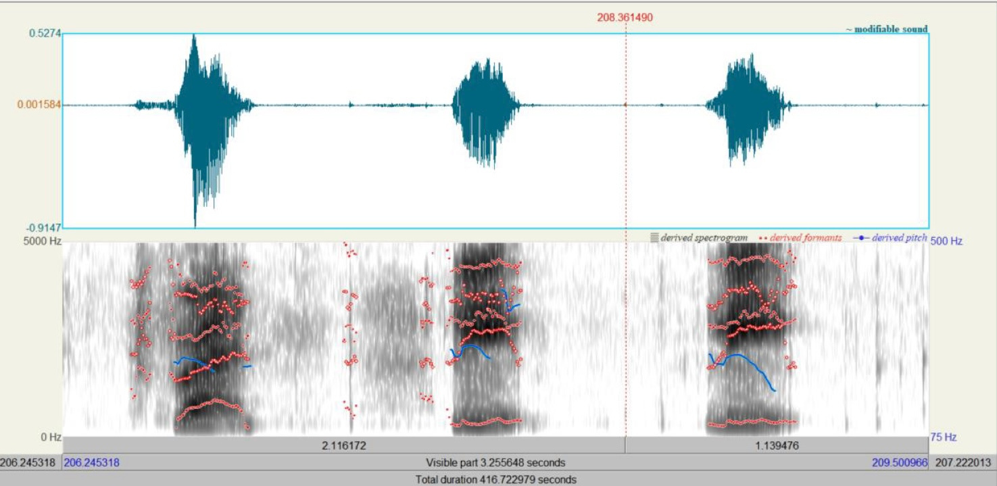Click the "modifiable sound" label
The image size is (997, 486).
(890, 29)
